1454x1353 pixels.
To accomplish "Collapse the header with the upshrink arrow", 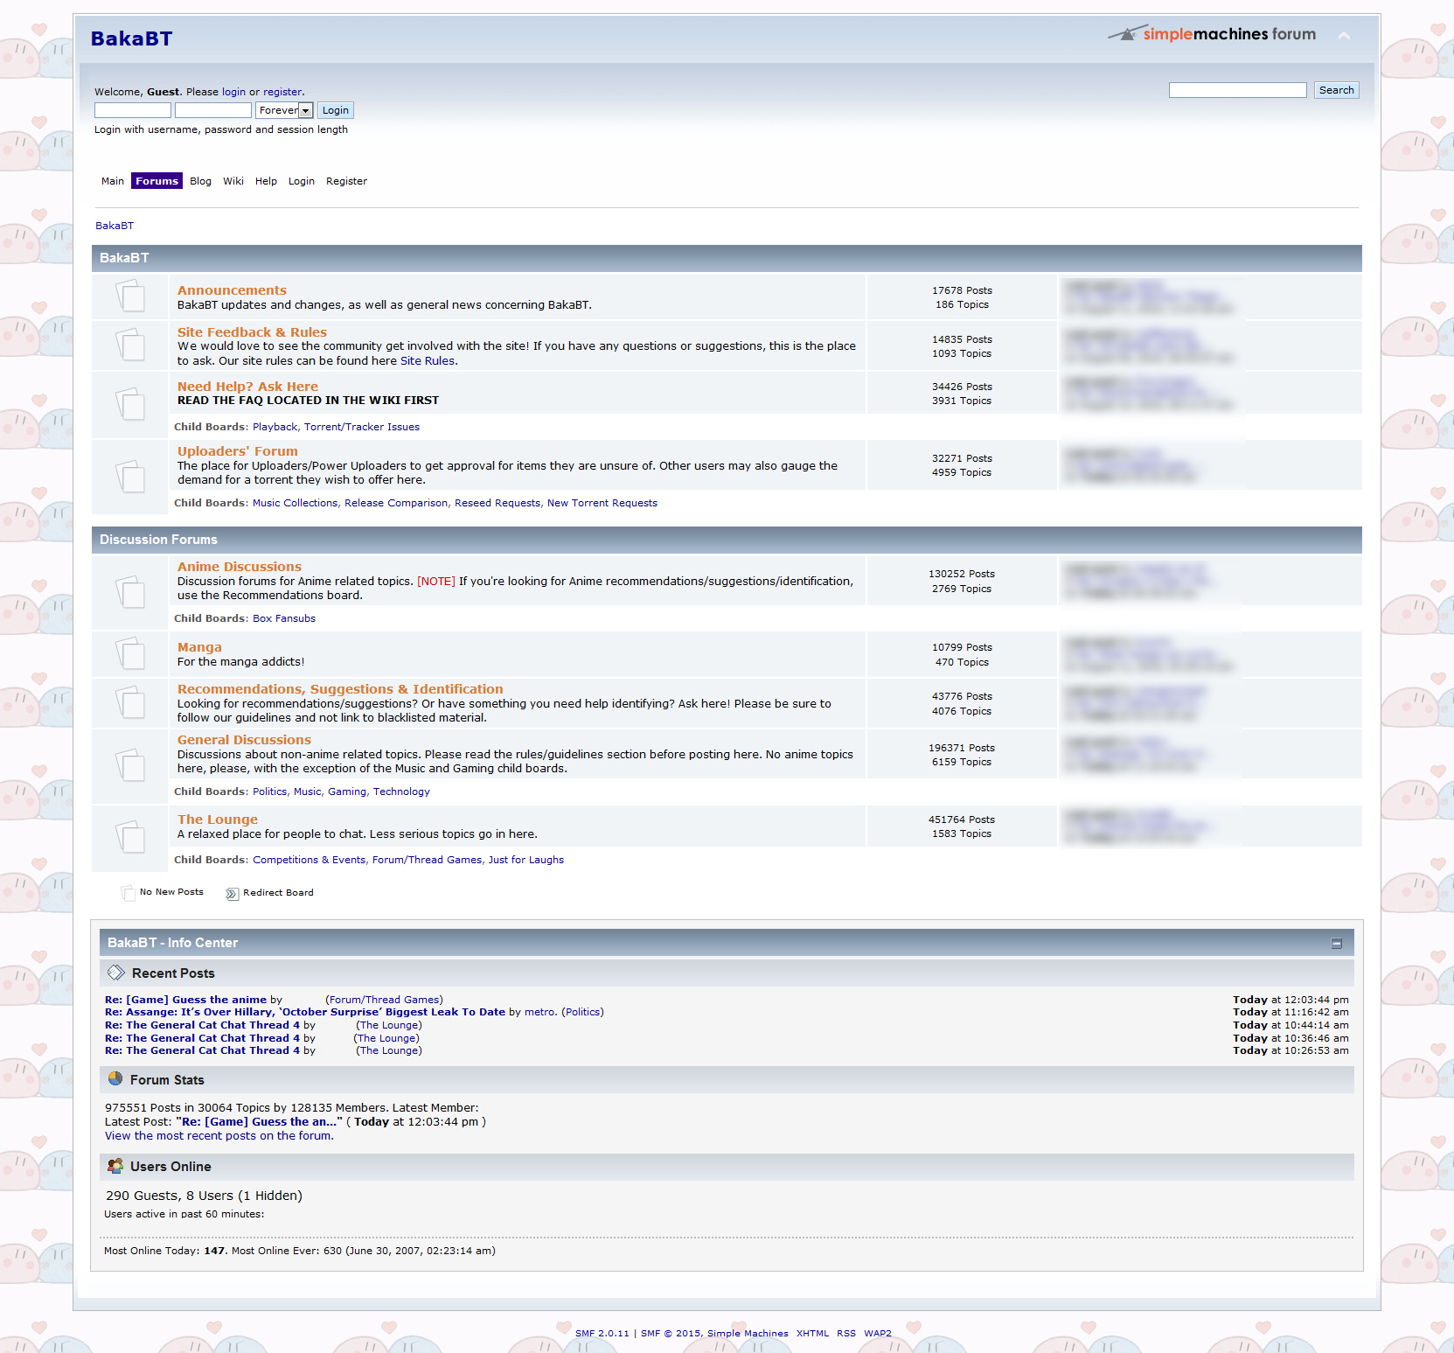I will (x=1344, y=36).
